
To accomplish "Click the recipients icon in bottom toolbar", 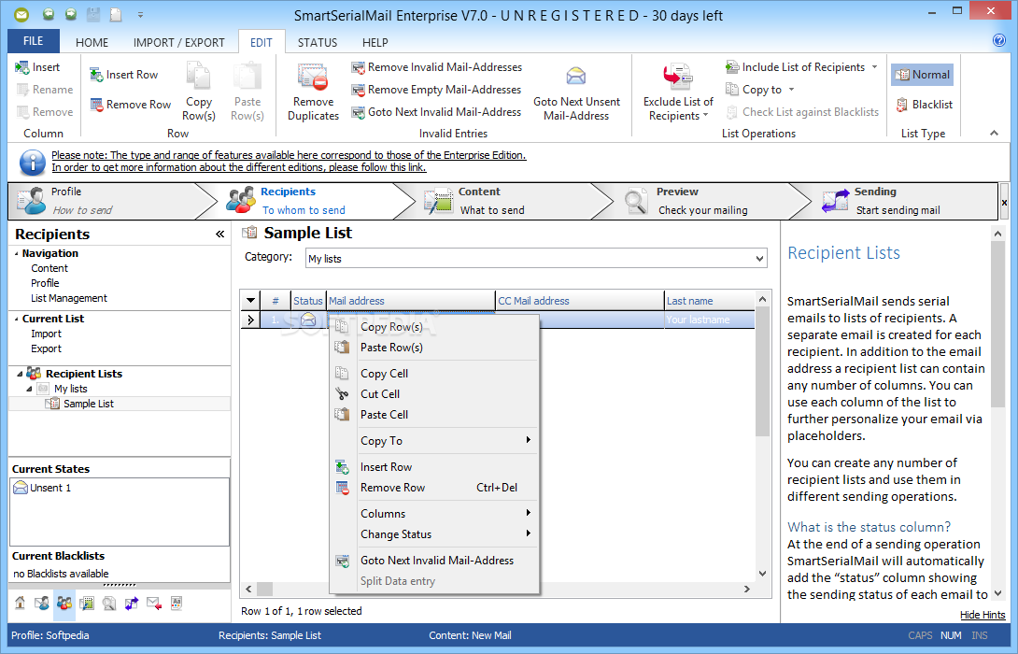I will [64, 604].
